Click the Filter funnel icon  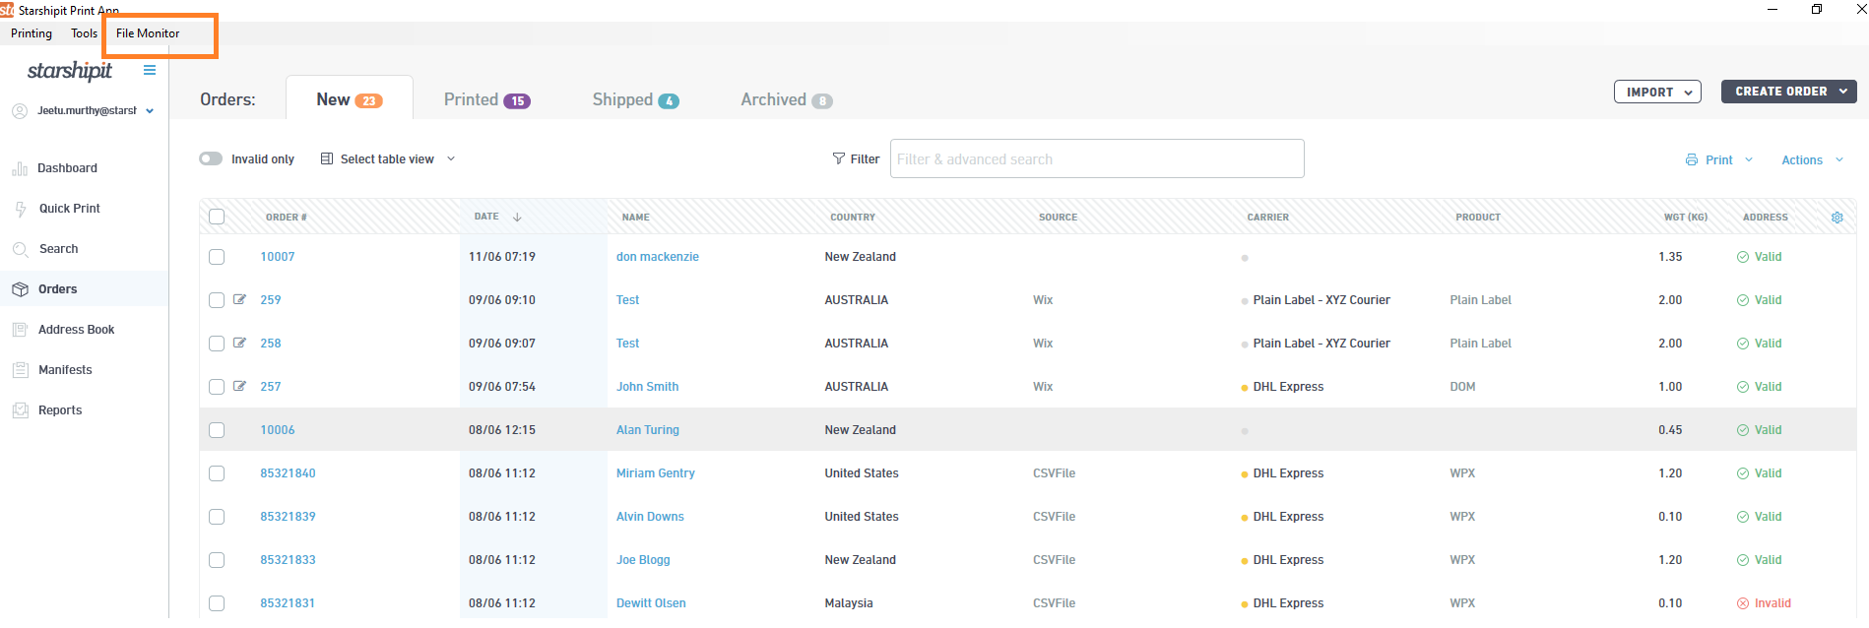(x=839, y=158)
